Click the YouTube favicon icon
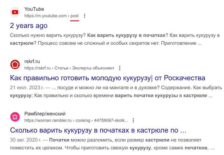Viewport: 224px width, 155px height. click(15, 12)
